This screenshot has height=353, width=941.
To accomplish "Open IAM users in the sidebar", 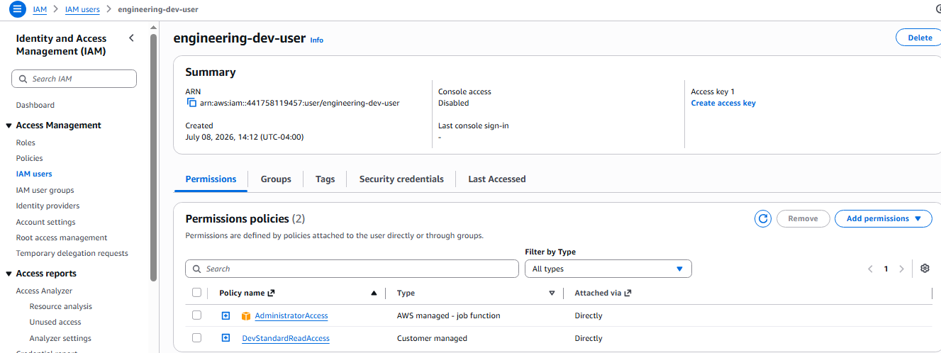I will [x=34, y=174].
